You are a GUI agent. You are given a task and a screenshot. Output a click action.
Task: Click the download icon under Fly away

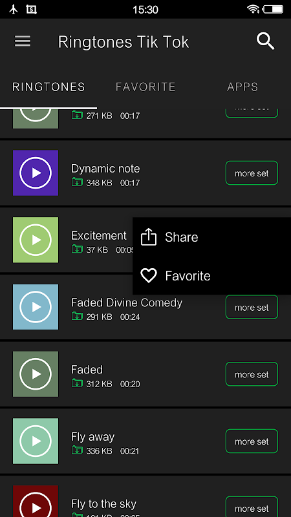point(77,450)
